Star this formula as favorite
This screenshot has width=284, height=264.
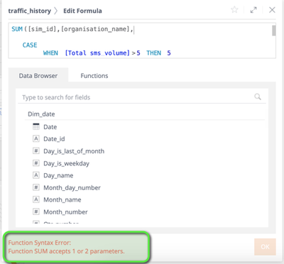point(234,10)
